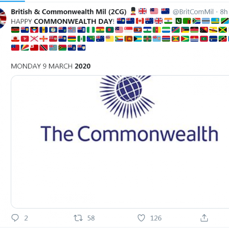Open the share tweet icon
This screenshot has width=229, height=229.
click(x=204, y=218)
